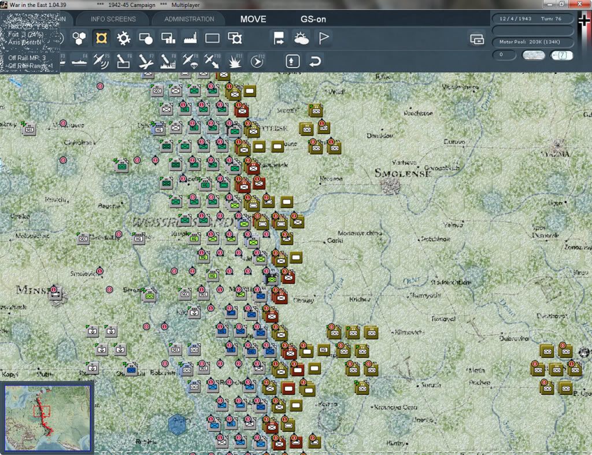Click the field showing 0 under Motor Pool
The image size is (592, 455).
coord(504,55)
